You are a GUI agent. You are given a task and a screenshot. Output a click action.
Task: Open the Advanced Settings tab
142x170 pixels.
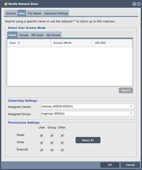tap(56, 13)
